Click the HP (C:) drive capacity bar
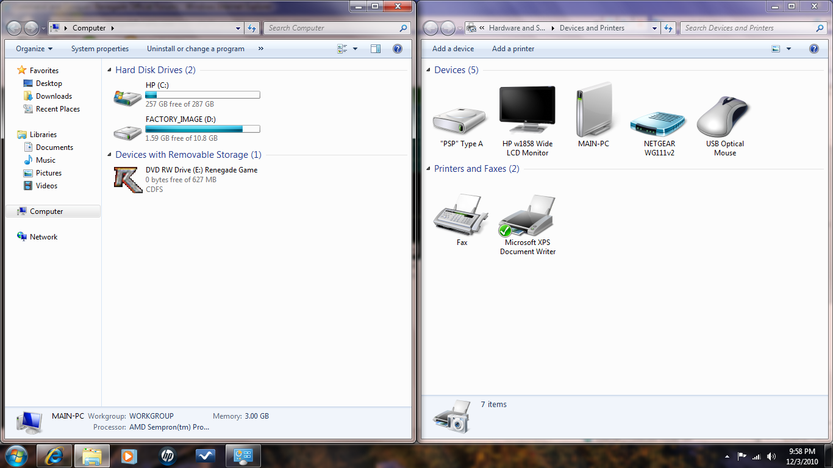 tap(202, 95)
